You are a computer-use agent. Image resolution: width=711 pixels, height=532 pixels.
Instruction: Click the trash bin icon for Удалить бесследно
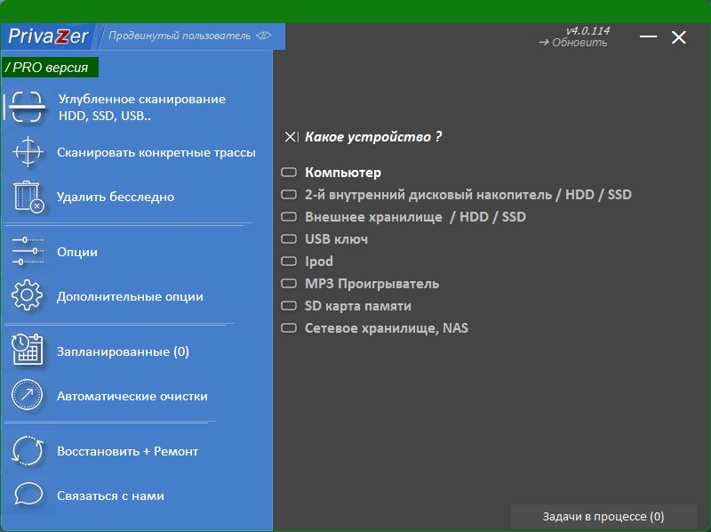click(28, 197)
